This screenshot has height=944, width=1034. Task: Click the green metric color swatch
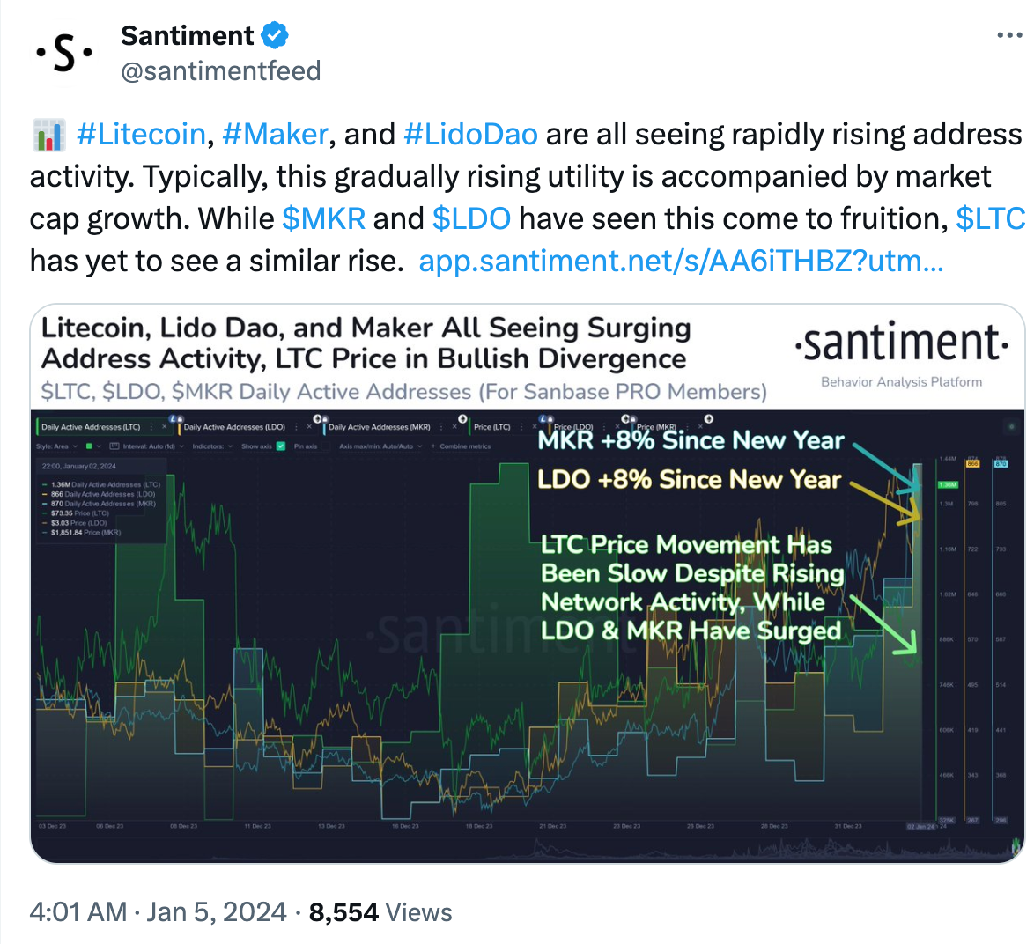coord(90,446)
